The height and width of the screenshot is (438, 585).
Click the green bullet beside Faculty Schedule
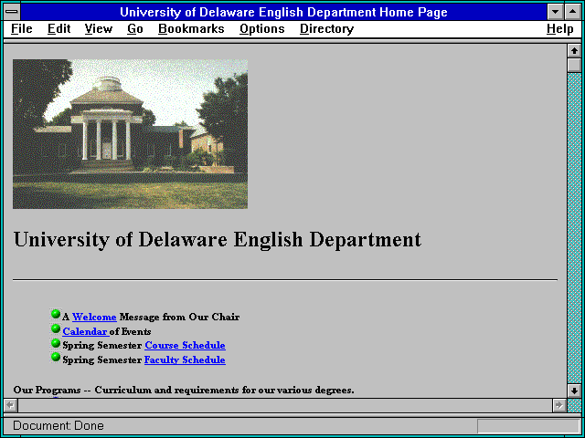click(56, 357)
